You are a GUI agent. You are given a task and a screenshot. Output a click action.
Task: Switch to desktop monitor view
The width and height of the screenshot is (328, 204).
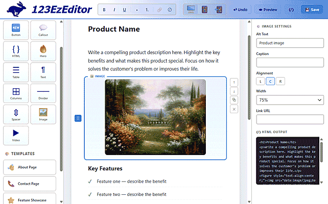191,10
